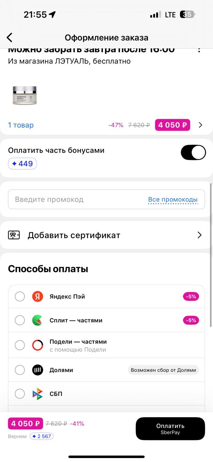Disable the 'Оплатить часть бонусами' toggle

193,152
